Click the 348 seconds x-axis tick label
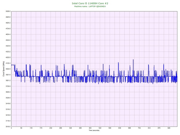180x135 pixels. pos(70,128)
